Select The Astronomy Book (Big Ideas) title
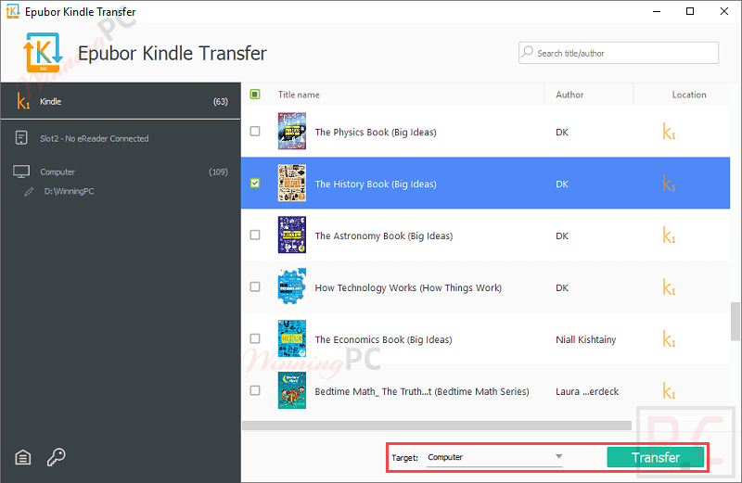Screen dimensions: 742x483 click(384, 235)
